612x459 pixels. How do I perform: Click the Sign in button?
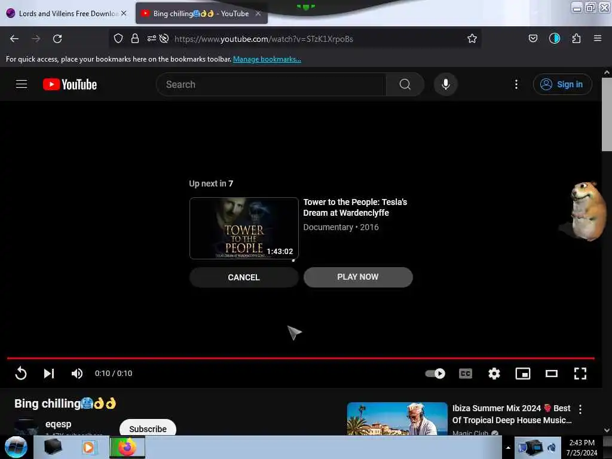(x=562, y=84)
